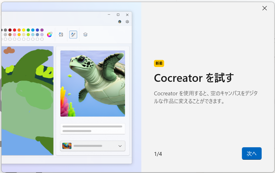Pick the yellow color swatch
275x173 pixels.
tap(24, 30)
